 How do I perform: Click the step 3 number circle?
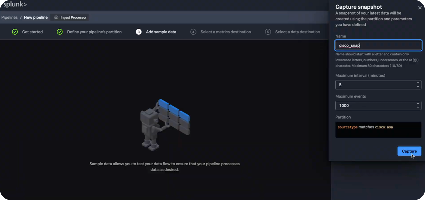point(139,32)
